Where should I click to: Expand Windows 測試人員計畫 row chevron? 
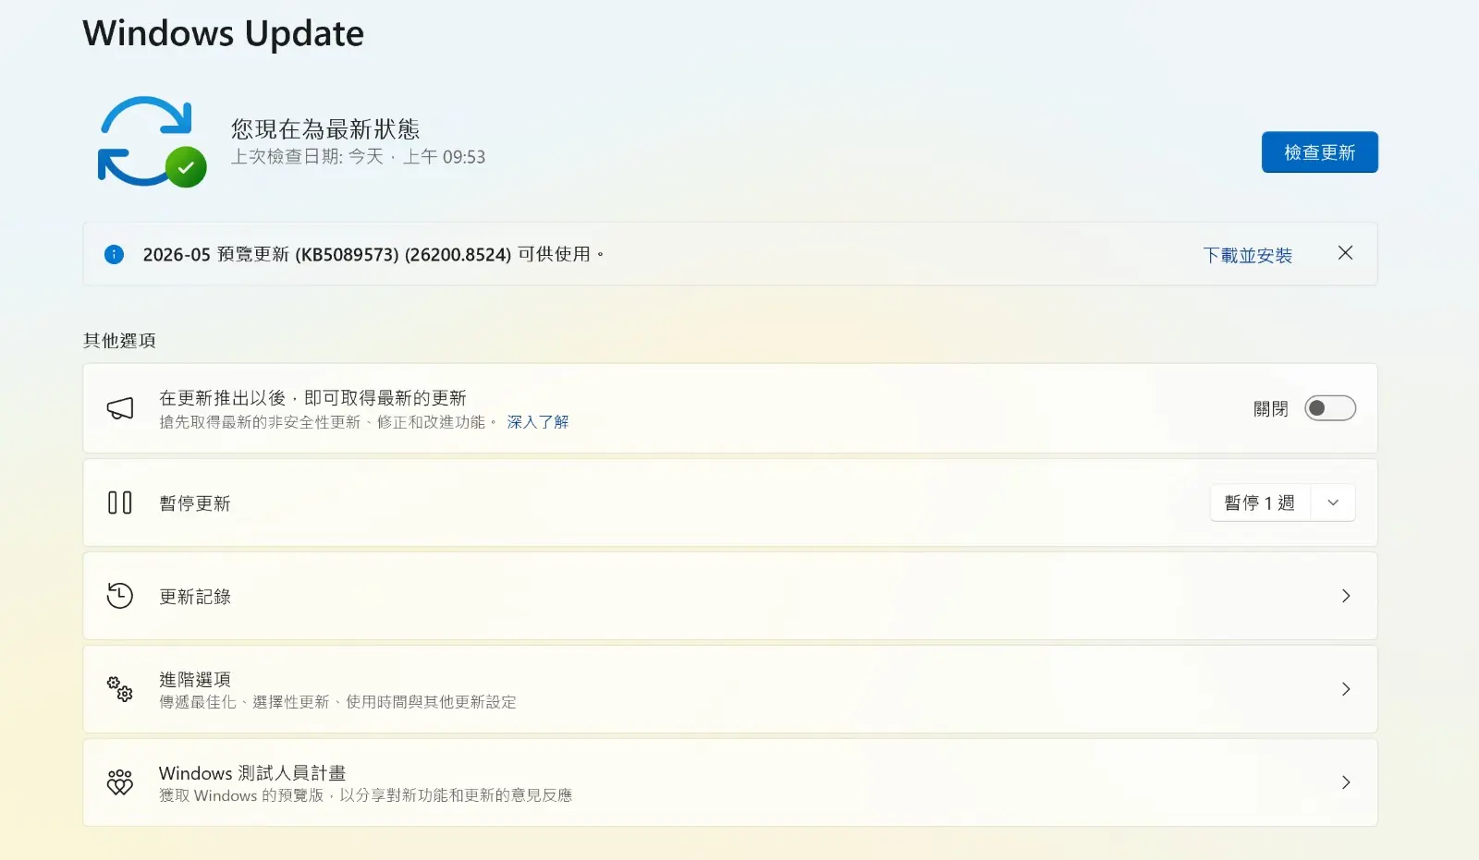pos(1346,782)
